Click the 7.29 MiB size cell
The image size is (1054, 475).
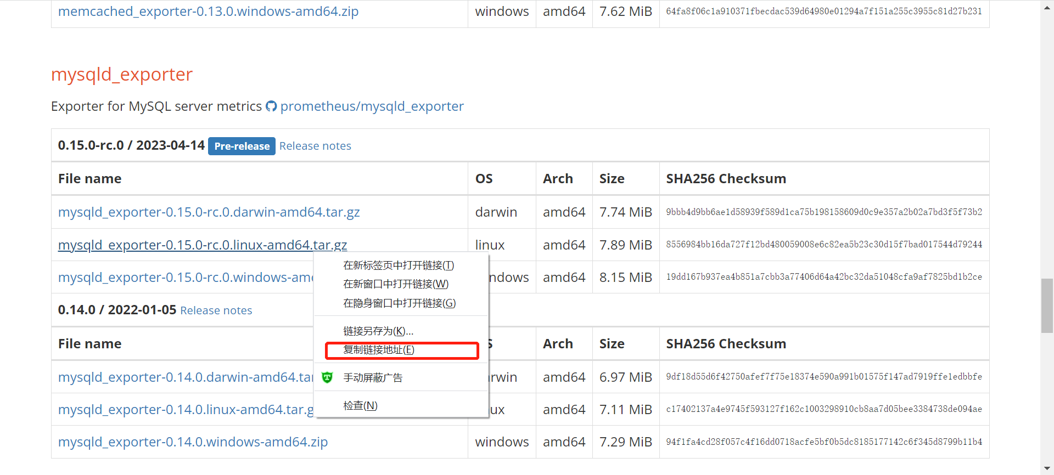click(x=626, y=442)
